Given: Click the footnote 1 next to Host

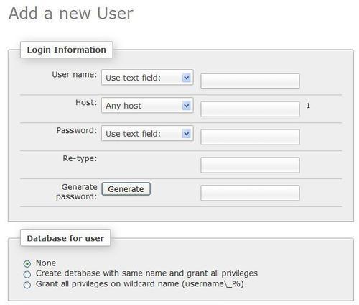Looking at the screenshot, I should point(308,106).
